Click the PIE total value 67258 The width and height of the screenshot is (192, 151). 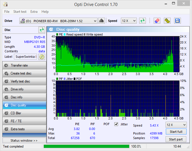75,138
